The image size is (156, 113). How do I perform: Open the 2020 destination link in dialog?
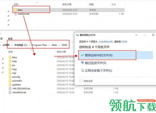(125, 42)
